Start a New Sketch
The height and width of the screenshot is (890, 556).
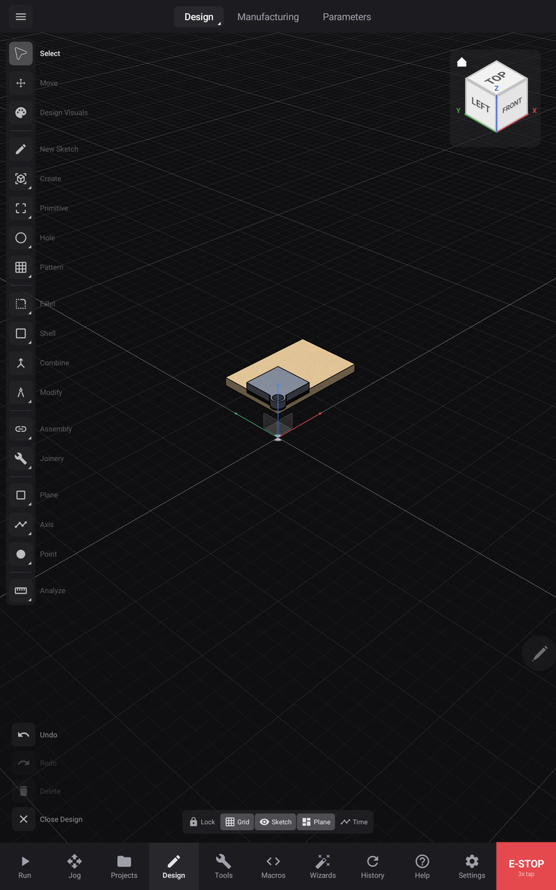[21, 149]
